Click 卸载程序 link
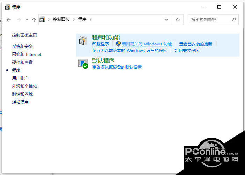Screen dimensions: 245x175 click(x=101, y=44)
